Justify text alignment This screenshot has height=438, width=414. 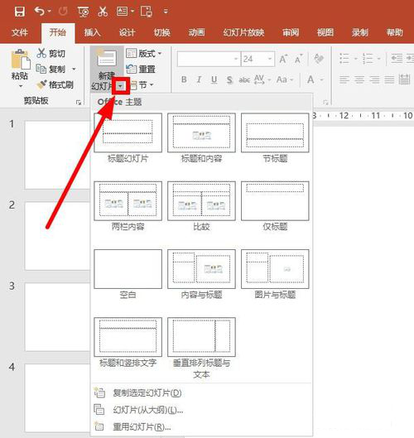click(389, 79)
